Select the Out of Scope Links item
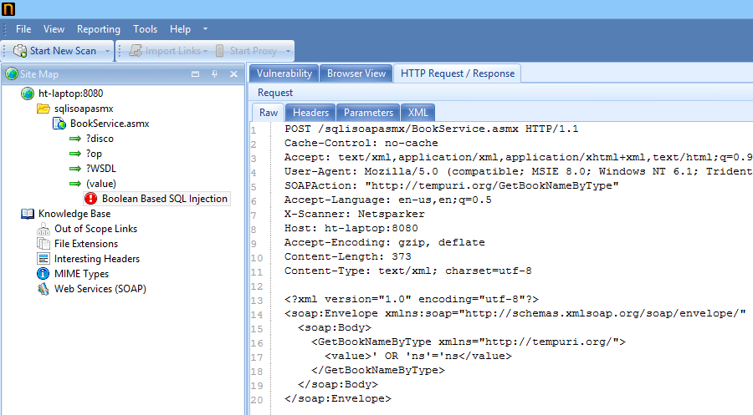This screenshot has width=753, height=415. pos(95,229)
